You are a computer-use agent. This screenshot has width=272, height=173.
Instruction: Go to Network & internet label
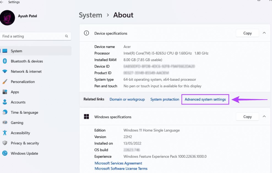pyautogui.click(x=26, y=71)
